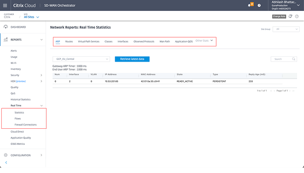The image size is (304, 173).
Task: Click the READY_ACTIVE state cell
Action: pos(185,81)
